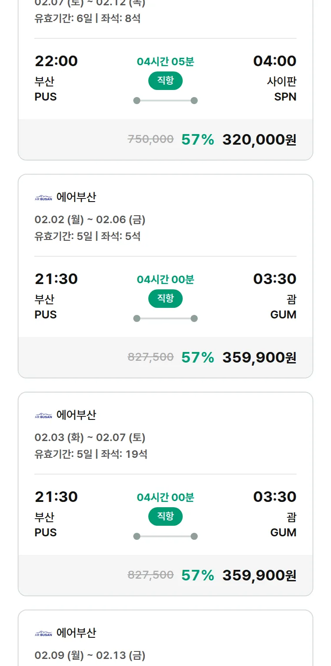Open the 02.03 (화) ~ 02.07 (토) flight card
This screenshot has width=331, height=666.
[165, 490]
